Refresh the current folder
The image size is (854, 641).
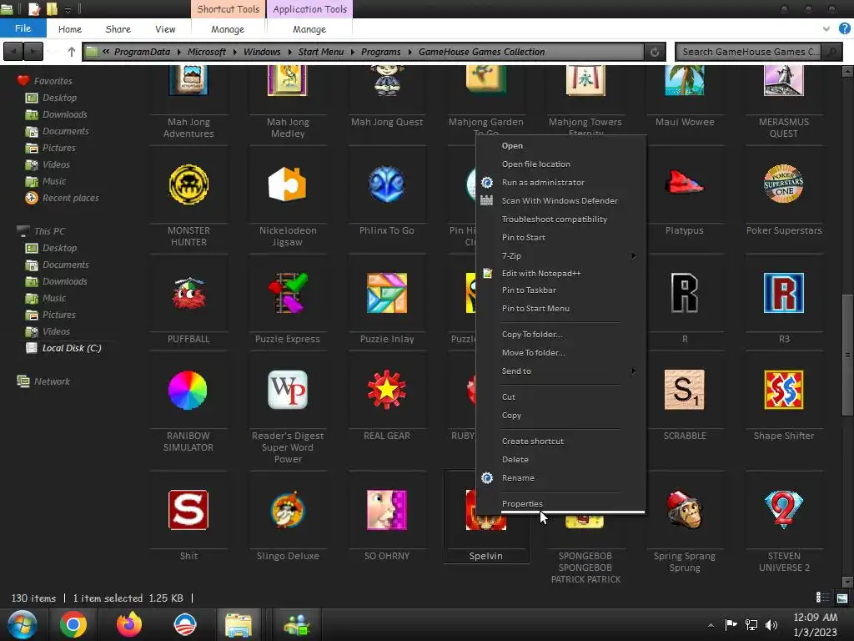[655, 52]
